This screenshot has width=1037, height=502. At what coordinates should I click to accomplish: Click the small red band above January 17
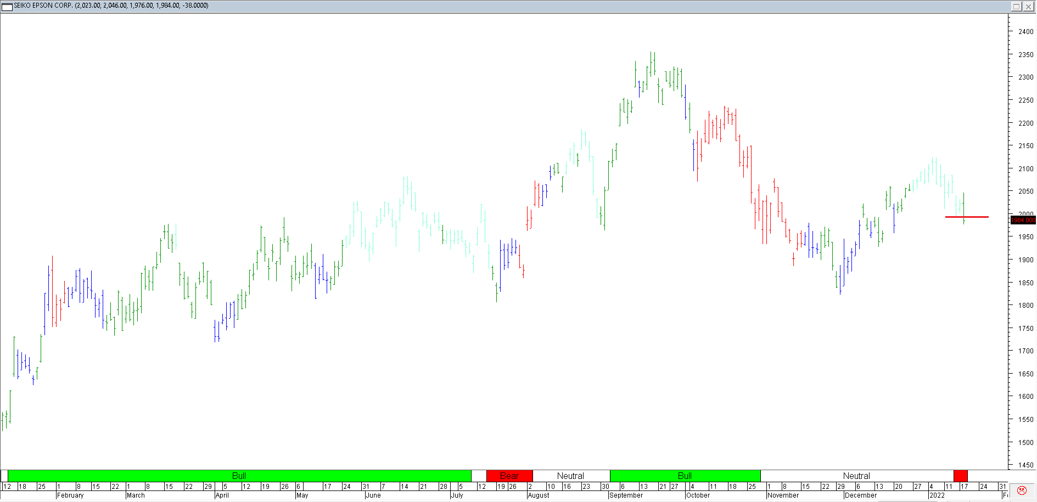tap(961, 476)
